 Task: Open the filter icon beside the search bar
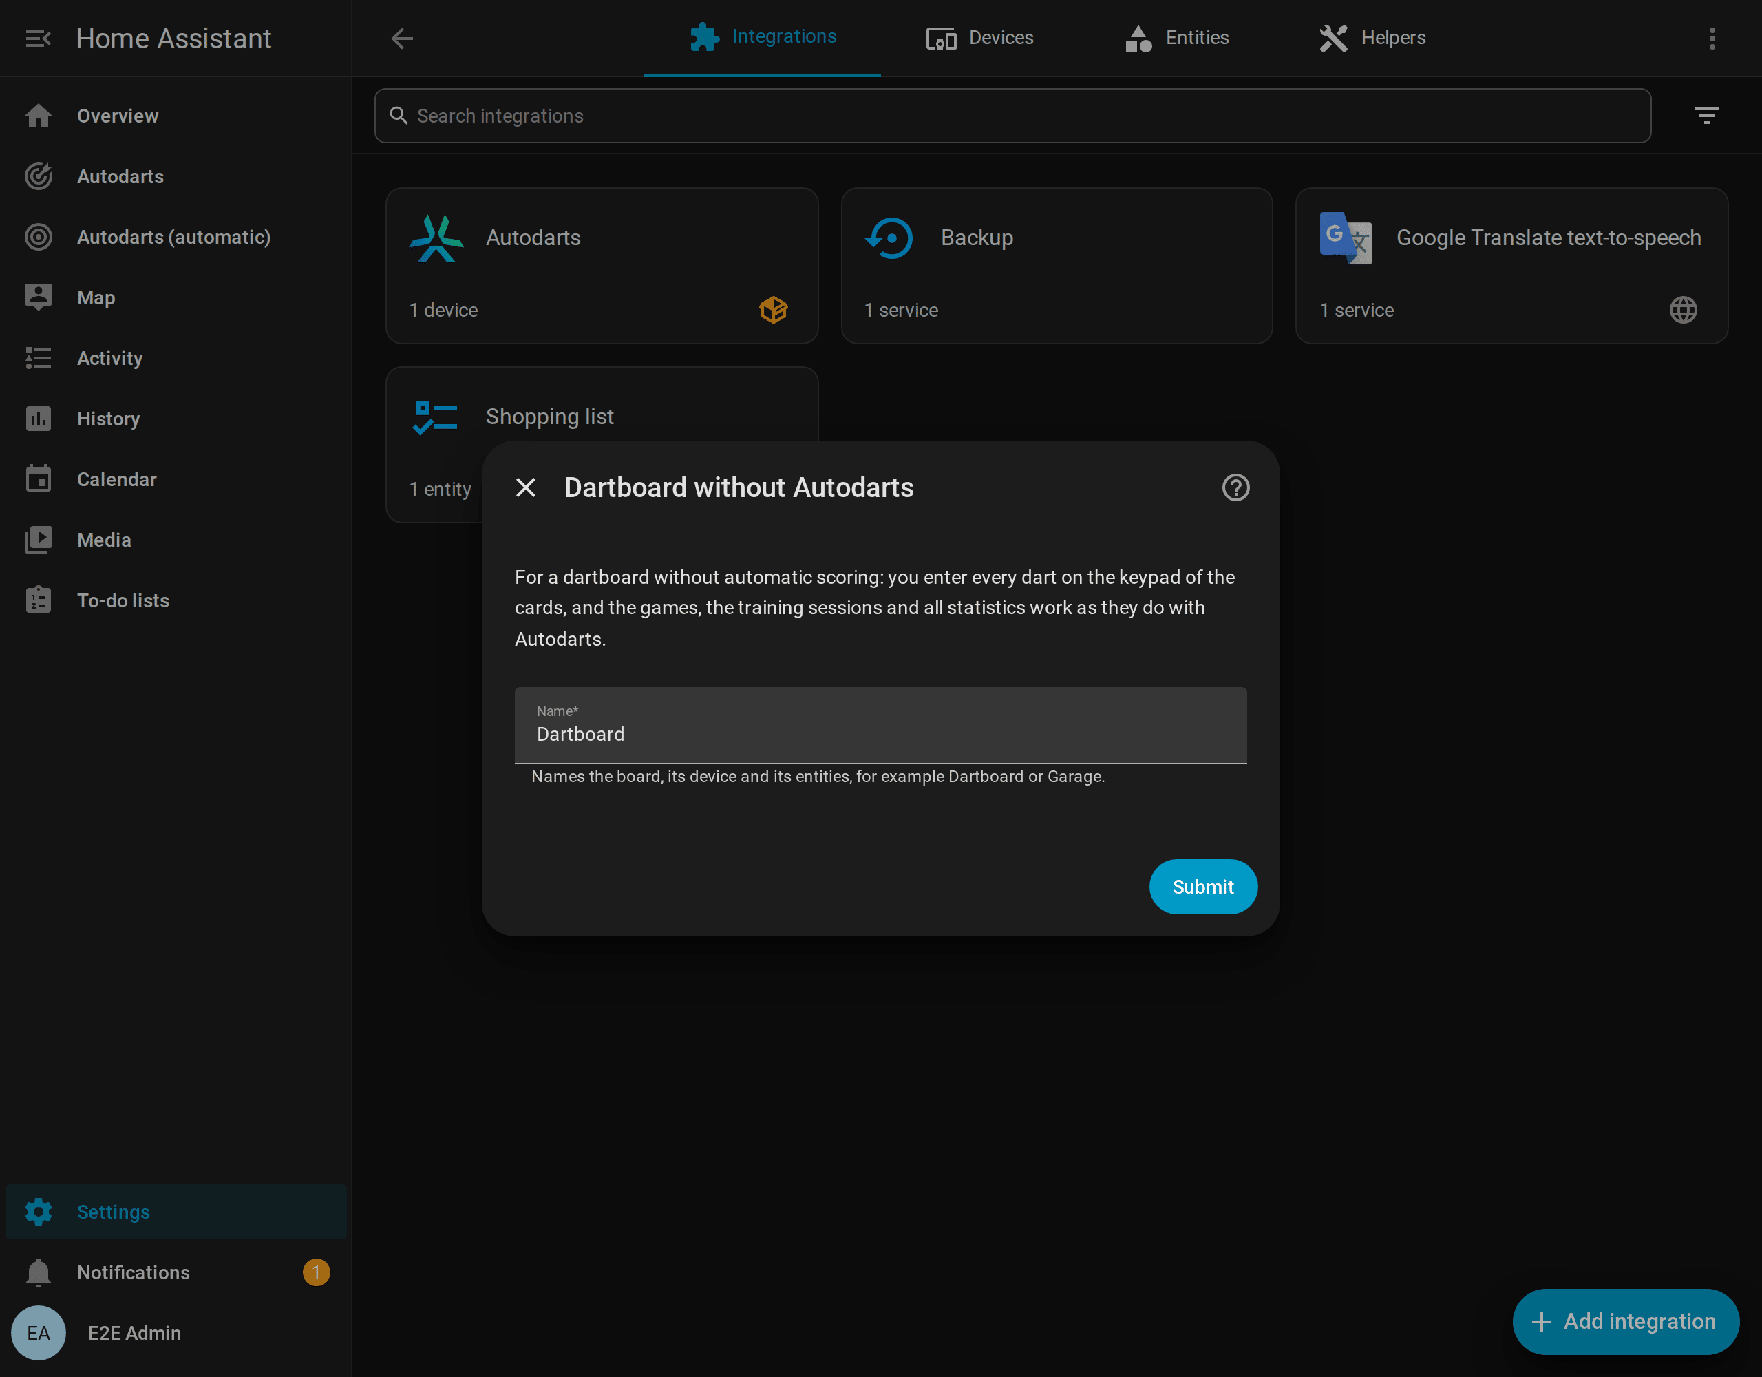tap(1706, 116)
